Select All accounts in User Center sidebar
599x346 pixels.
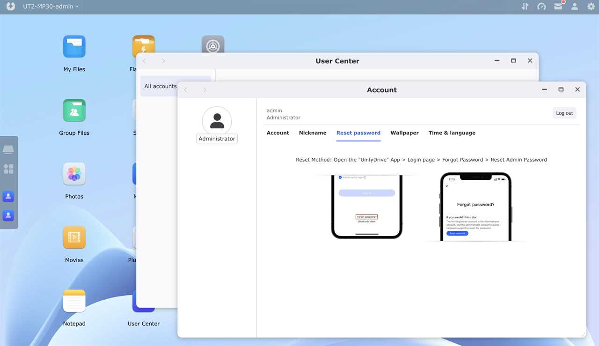tap(161, 86)
